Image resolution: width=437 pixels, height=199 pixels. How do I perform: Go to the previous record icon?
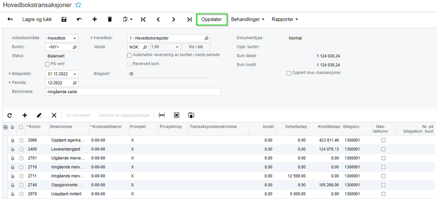158,20
